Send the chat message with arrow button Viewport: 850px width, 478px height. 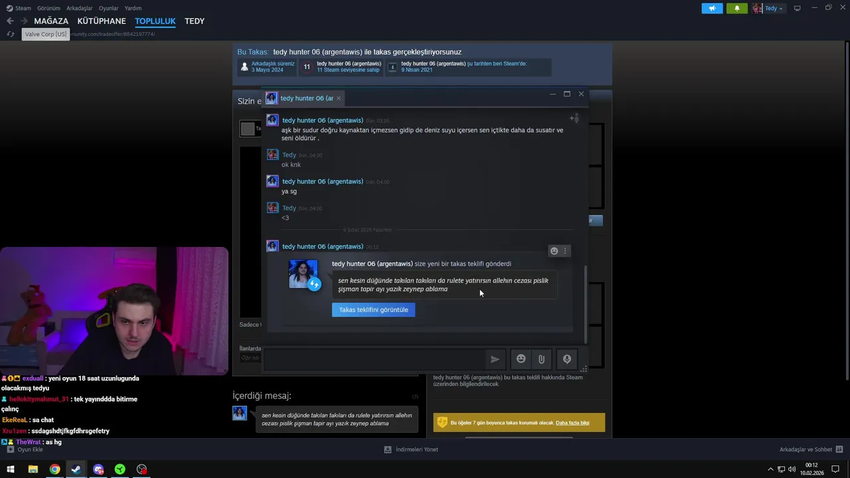pyautogui.click(x=495, y=359)
